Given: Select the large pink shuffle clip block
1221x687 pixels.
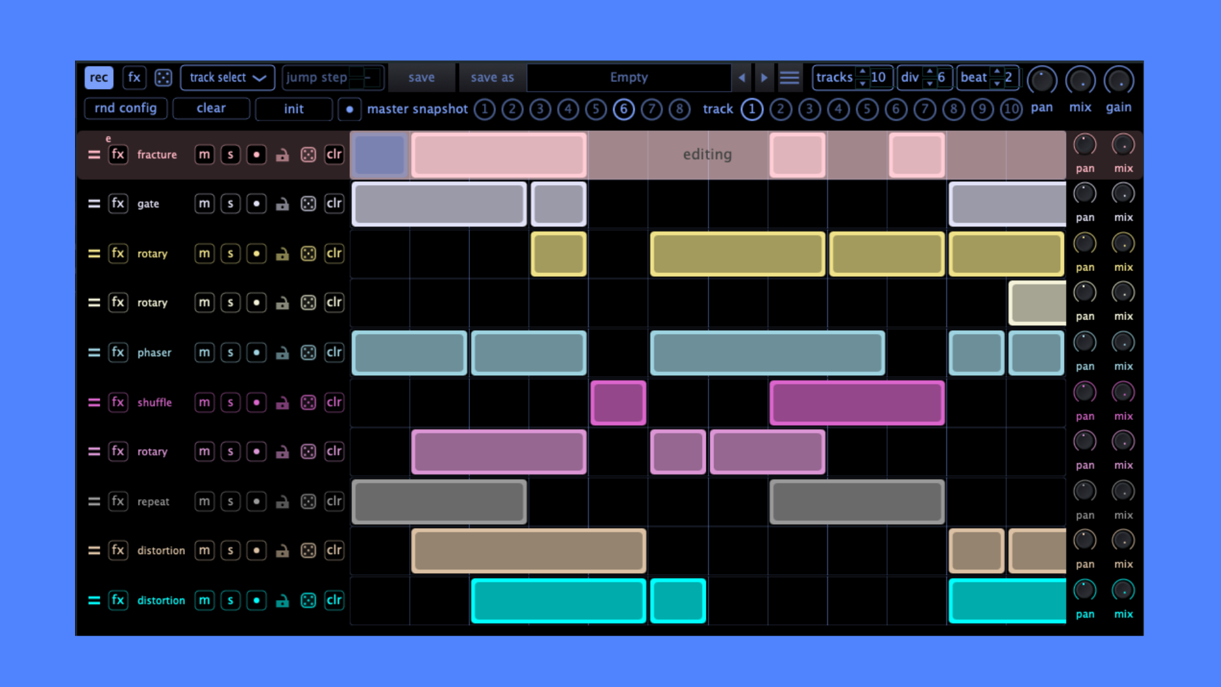Looking at the screenshot, I should pyautogui.click(x=856, y=403).
